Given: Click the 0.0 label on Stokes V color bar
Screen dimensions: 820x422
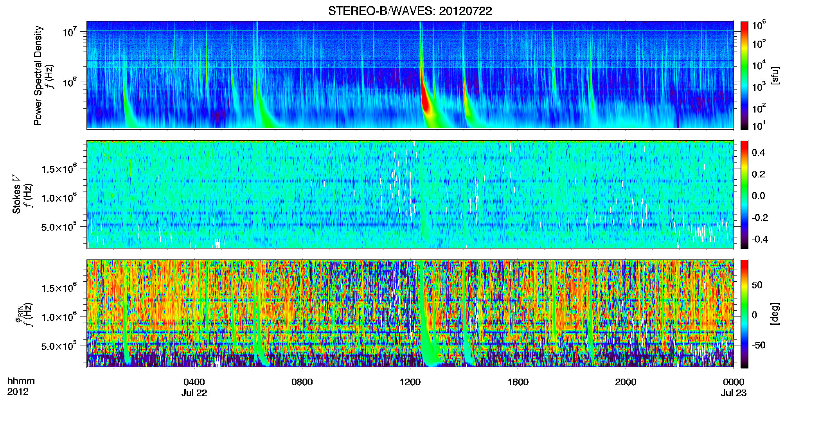Looking at the screenshot, I should click(x=759, y=196).
